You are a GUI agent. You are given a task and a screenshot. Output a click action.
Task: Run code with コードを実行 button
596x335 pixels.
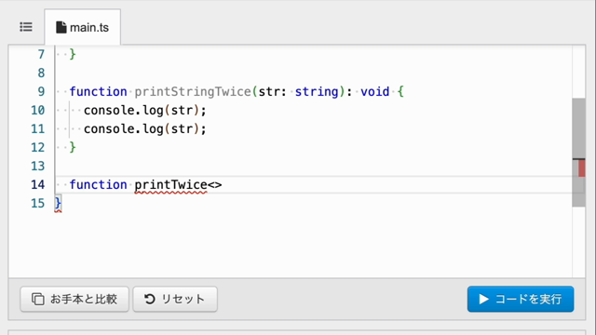click(521, 299)
